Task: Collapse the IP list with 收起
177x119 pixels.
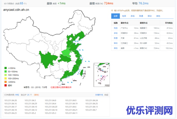Action: (106, 95)
